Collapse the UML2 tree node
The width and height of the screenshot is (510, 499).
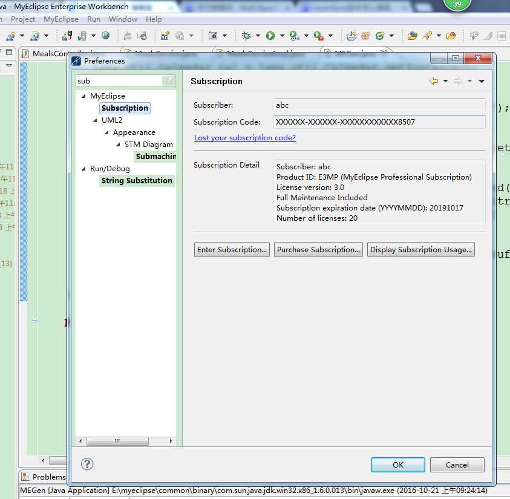(x=95, y=120)
